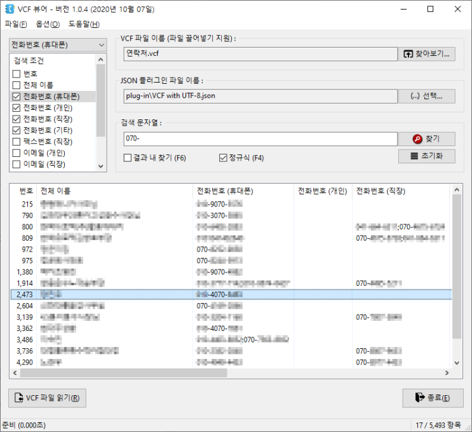Uncheck 전화번호 (기타) search condition
The height and width of the screenshot is (432, 472).
tap(17, 130)
